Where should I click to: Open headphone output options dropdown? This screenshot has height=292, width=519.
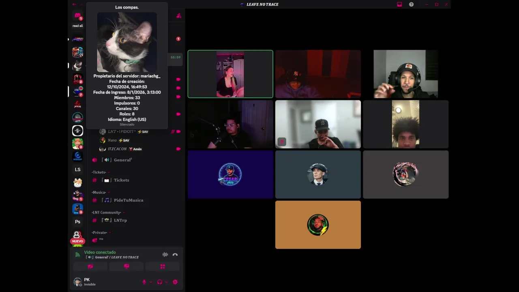tap(166, 282)
